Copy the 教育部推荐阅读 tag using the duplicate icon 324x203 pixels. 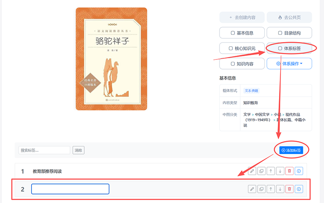261,171
